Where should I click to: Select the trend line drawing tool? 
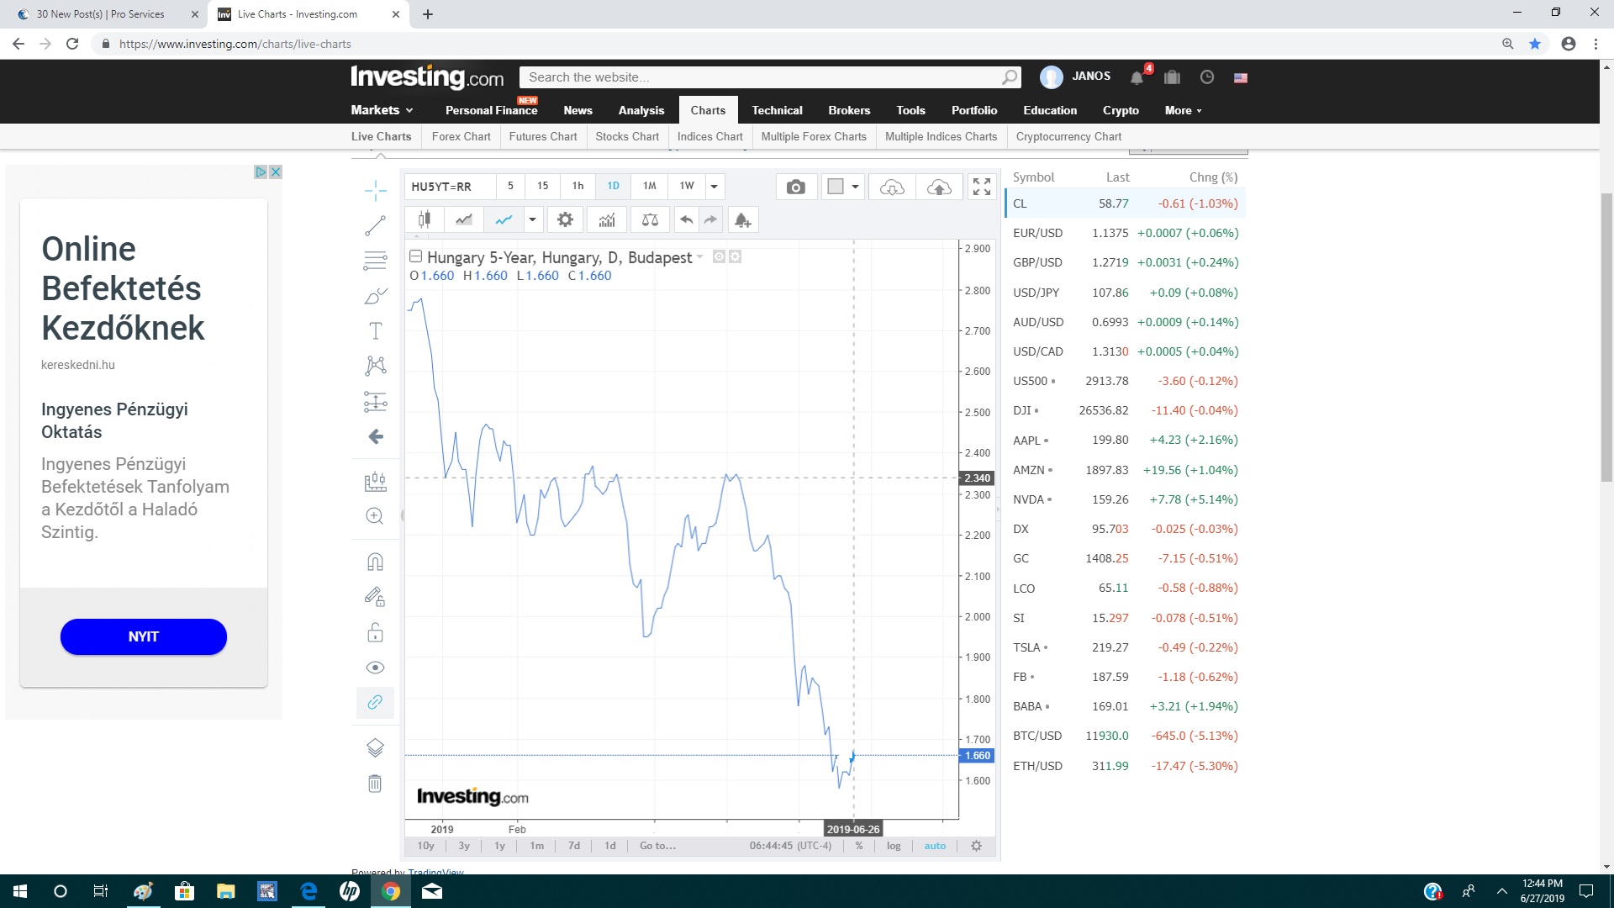point(376,225)
